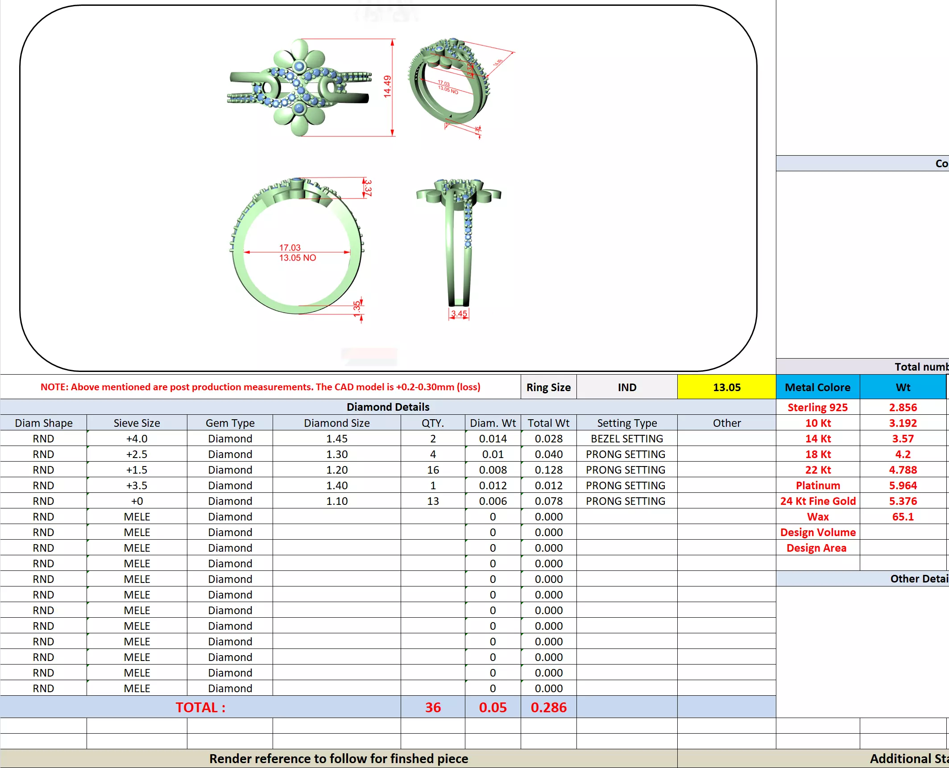The height and width of the screenshot is (768, 949).
Task: Select the IND ring size cell
Action: point(626,387)
